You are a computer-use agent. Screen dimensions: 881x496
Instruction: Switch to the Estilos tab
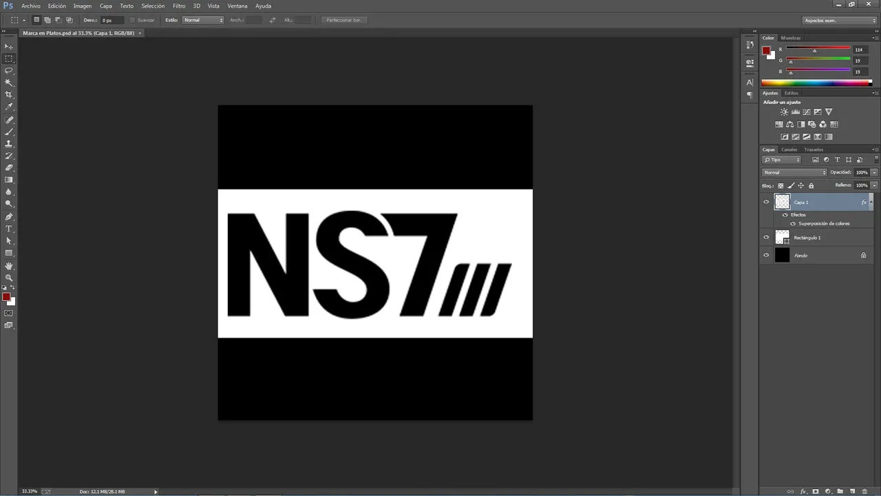[x=792, y=93]
